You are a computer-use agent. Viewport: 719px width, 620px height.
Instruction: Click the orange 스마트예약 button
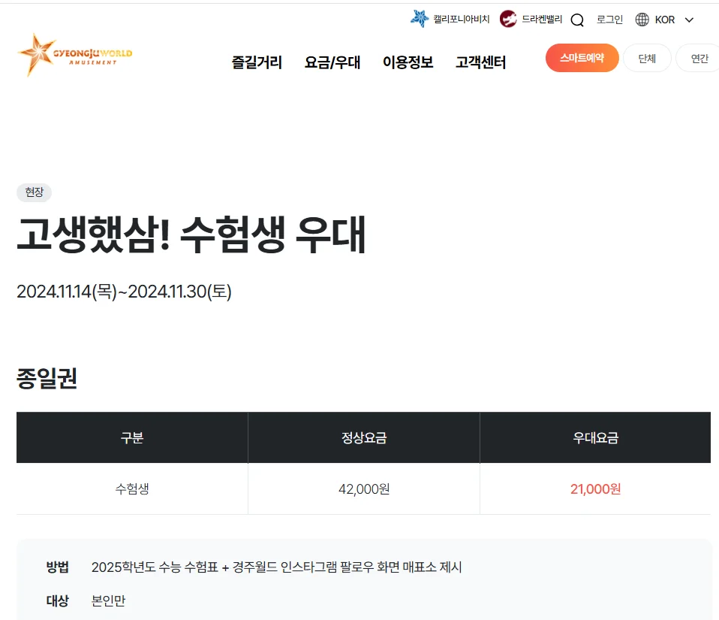point(582,57)
